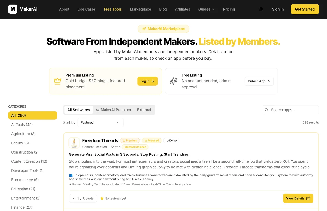Click the "CATEGORIES" heading
Screen dimensions: 327x211
17,106
